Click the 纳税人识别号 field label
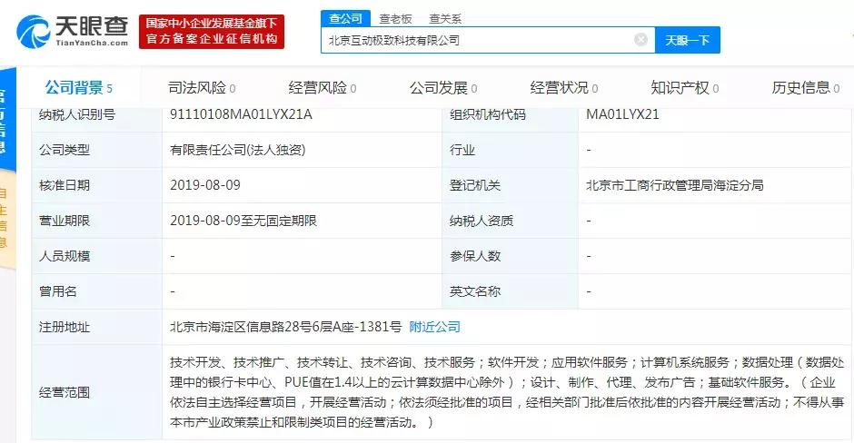Image resolution: width=854 pixels, height=443 pixels. (x=77, y=114)
